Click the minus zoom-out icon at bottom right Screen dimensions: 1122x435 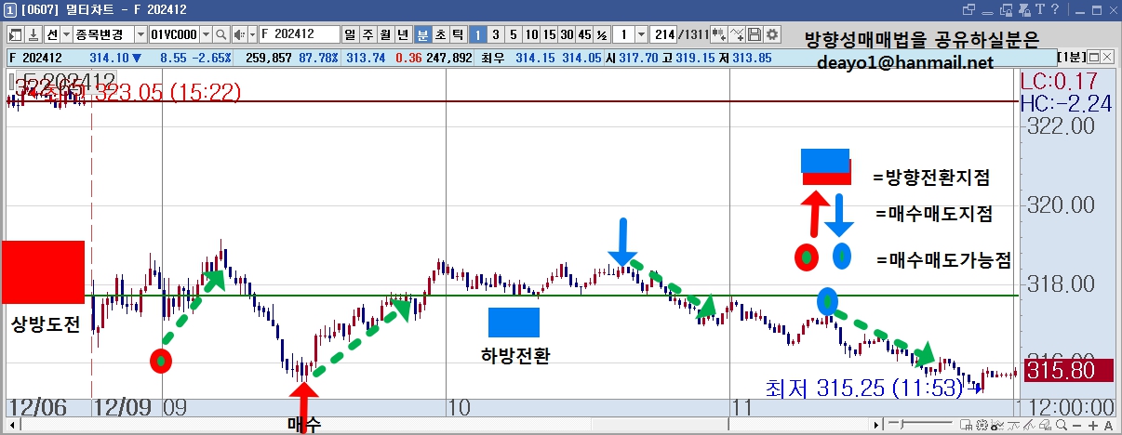(x=1075, y=426)
